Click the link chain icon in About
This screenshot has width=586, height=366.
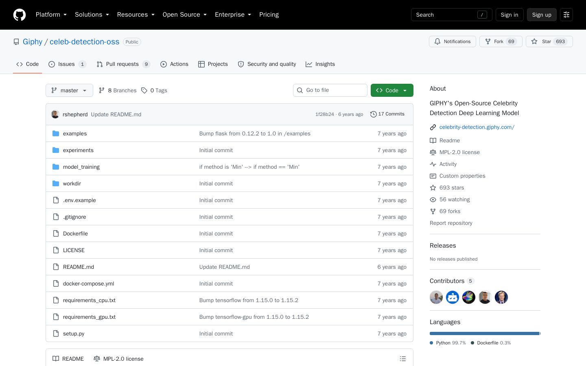pyautogui.click(x=433, y=127)
